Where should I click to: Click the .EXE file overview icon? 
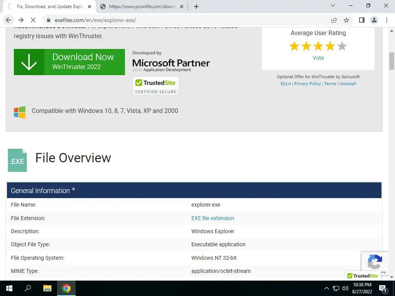pos(17,160)
